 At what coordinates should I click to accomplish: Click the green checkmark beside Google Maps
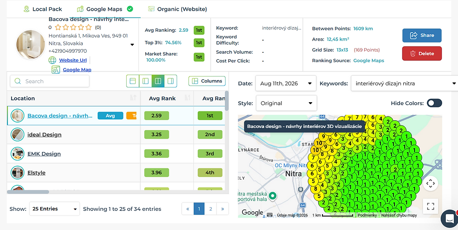click(130, 9)
